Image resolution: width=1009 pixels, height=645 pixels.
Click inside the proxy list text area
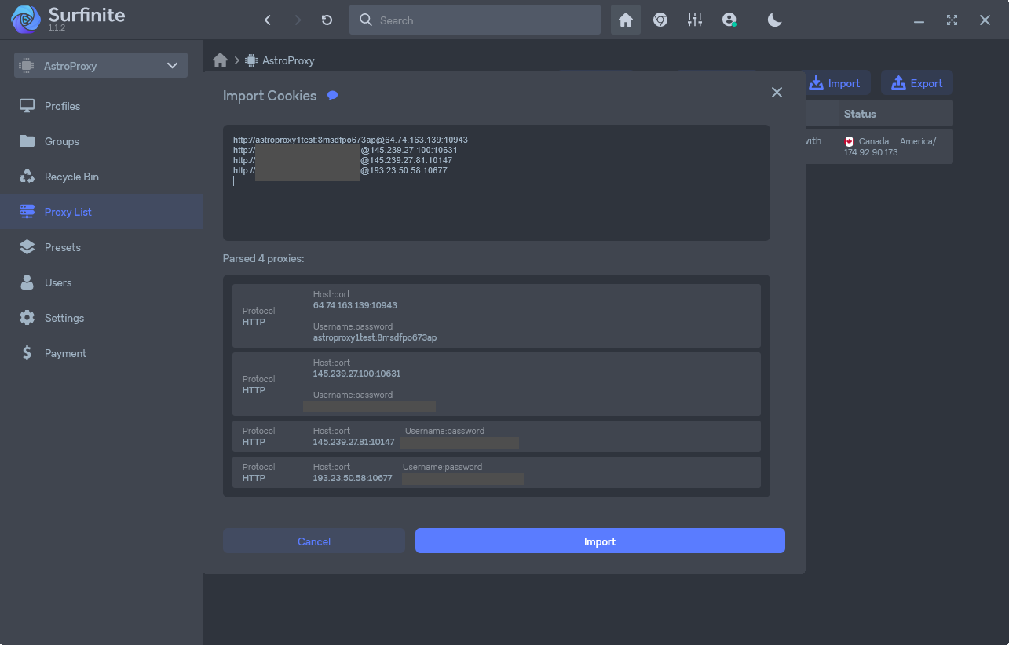coord(496,182)
